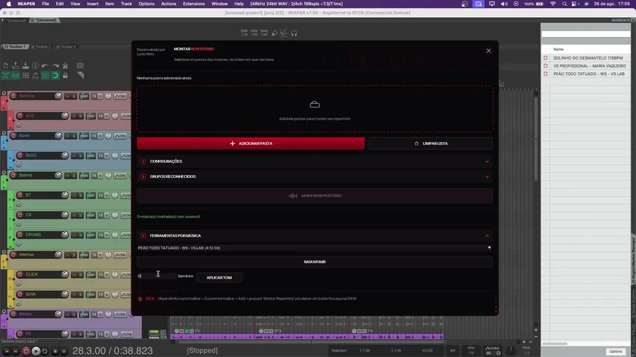This screenshot has height=357, width=636.
Task: Open macOS Spotlight search icon
Action: coord(564,4)
